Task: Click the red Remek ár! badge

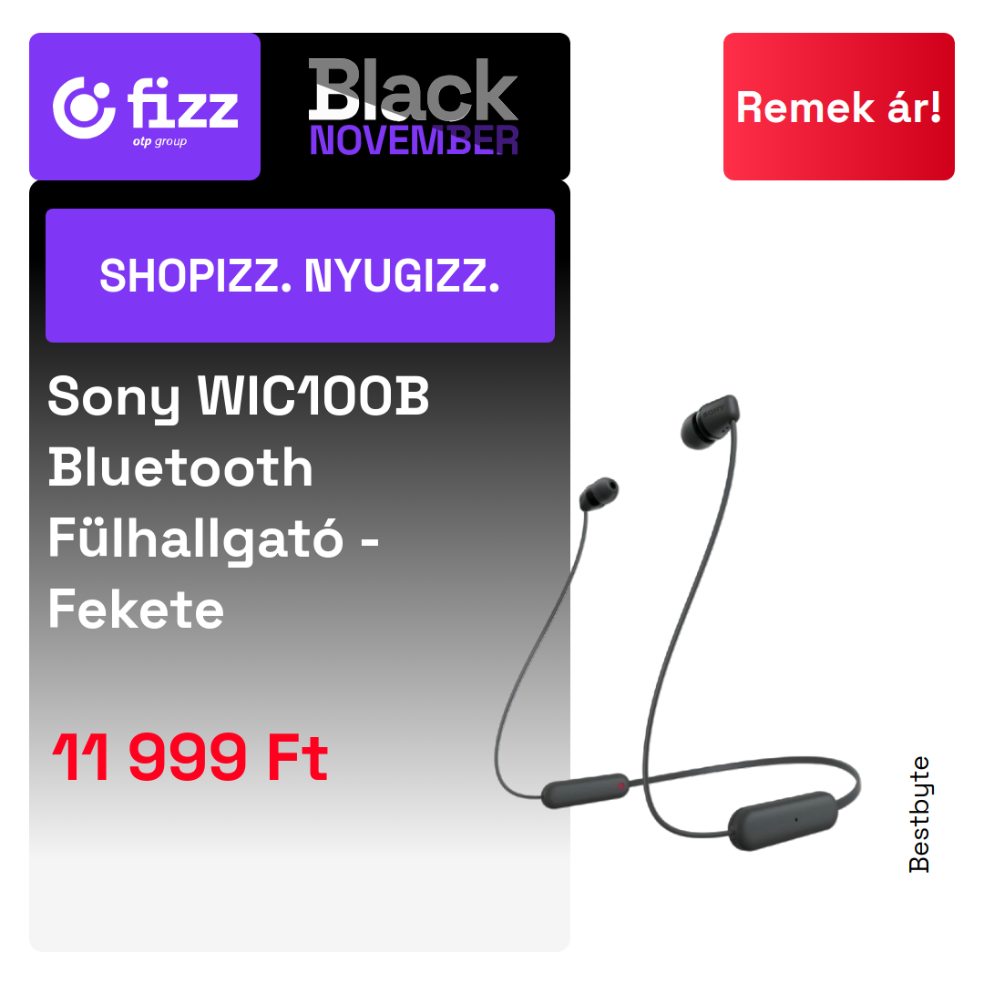Action: 838,107
